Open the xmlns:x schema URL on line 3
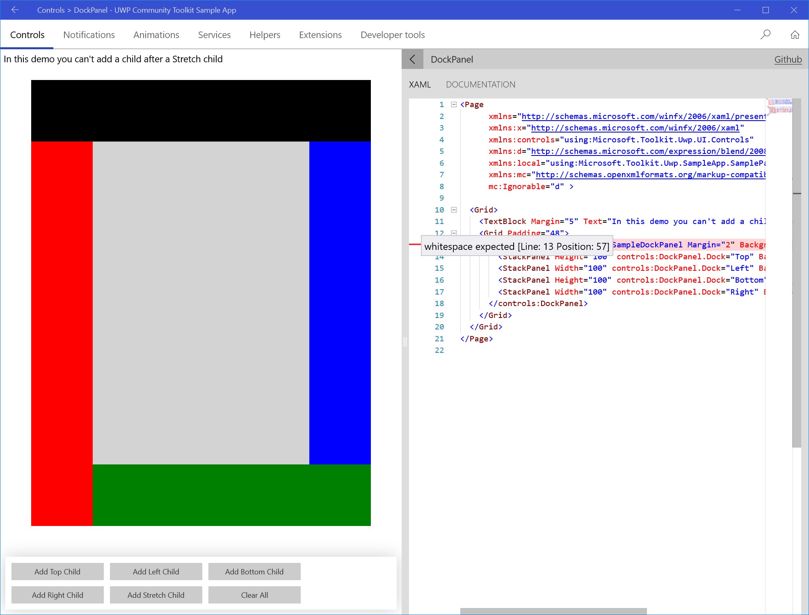The height and width of the screenshot is (615, 809). 635,128
